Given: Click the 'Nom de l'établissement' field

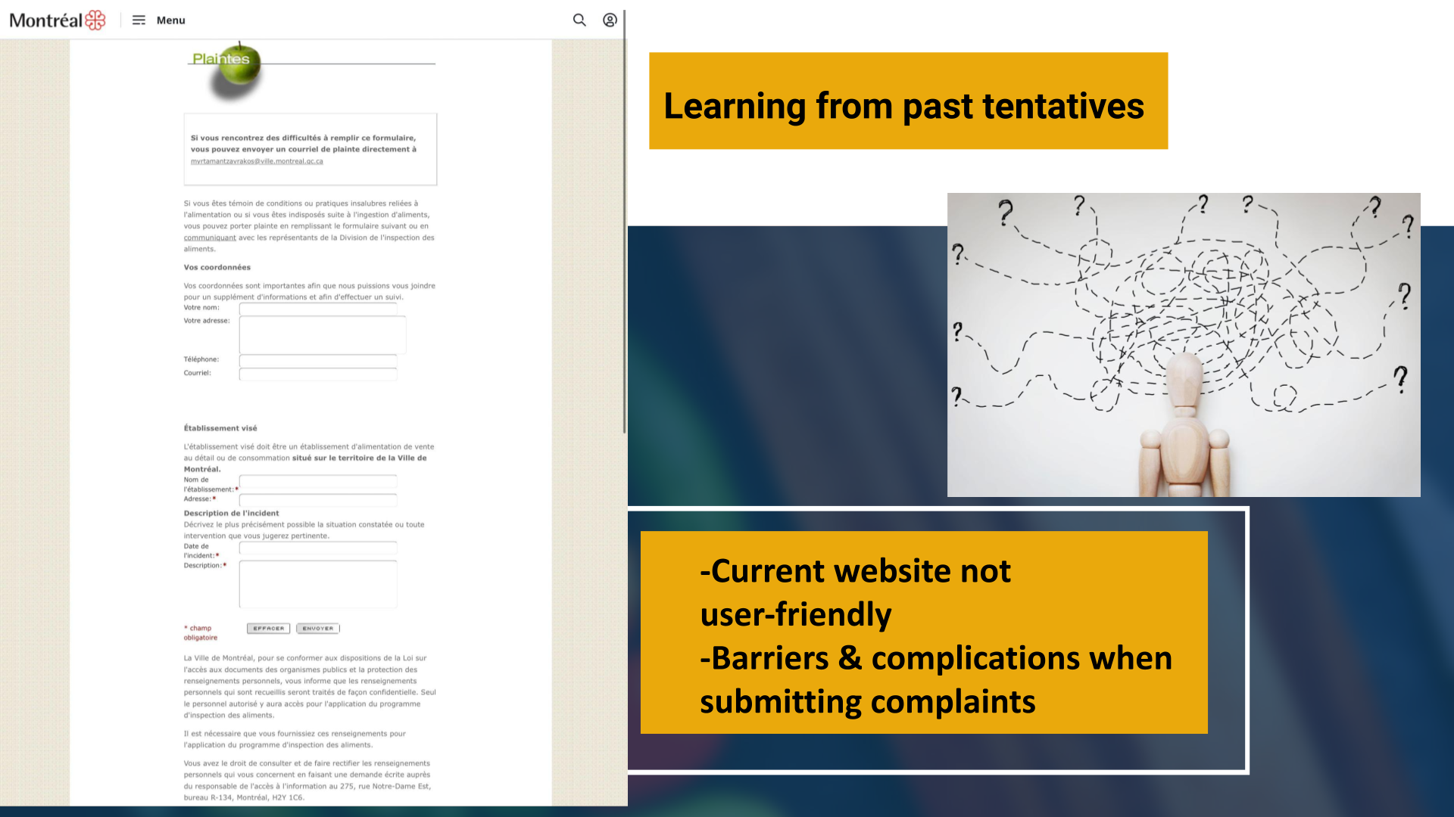Looking at the screenshot, I should [318, 481].
